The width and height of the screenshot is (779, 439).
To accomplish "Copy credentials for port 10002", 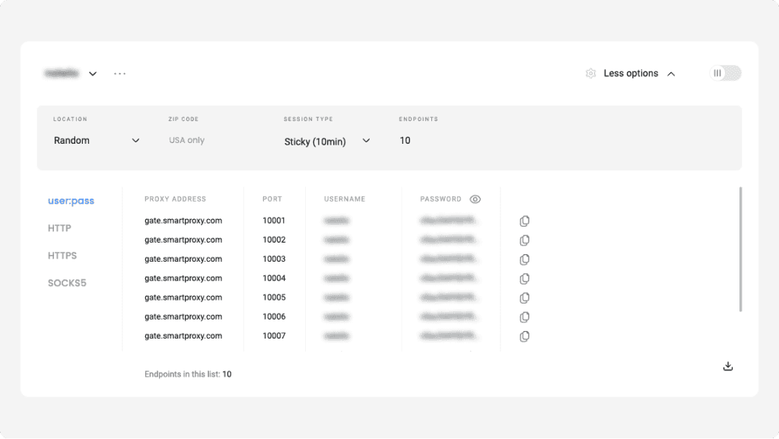I will [x=524, y=240].
